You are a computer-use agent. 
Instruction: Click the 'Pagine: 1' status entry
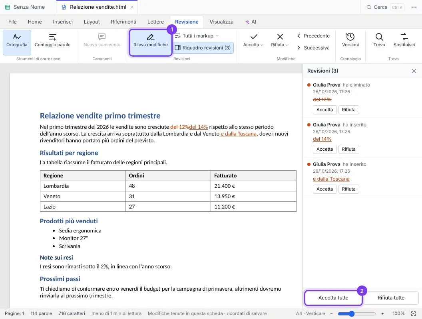click(14, 314)
